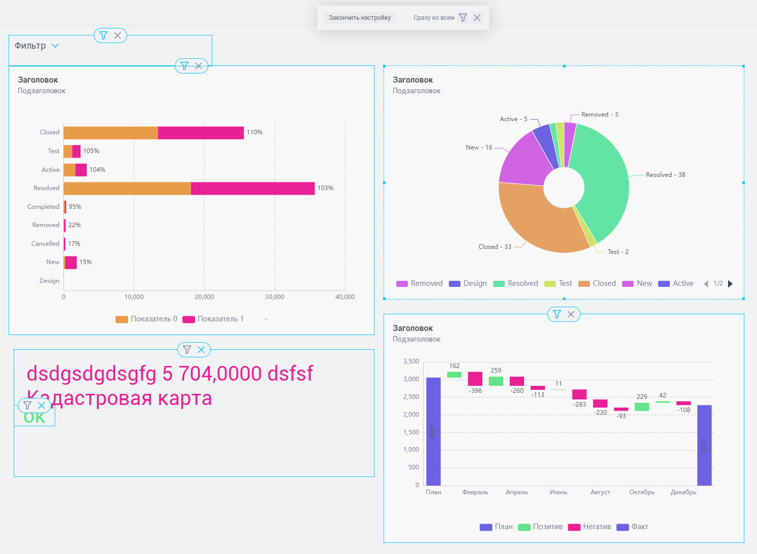Toggle Показатель 1 in bar chart legend
Viewport: 757px width, 554px height.
(x=213, y=319)
